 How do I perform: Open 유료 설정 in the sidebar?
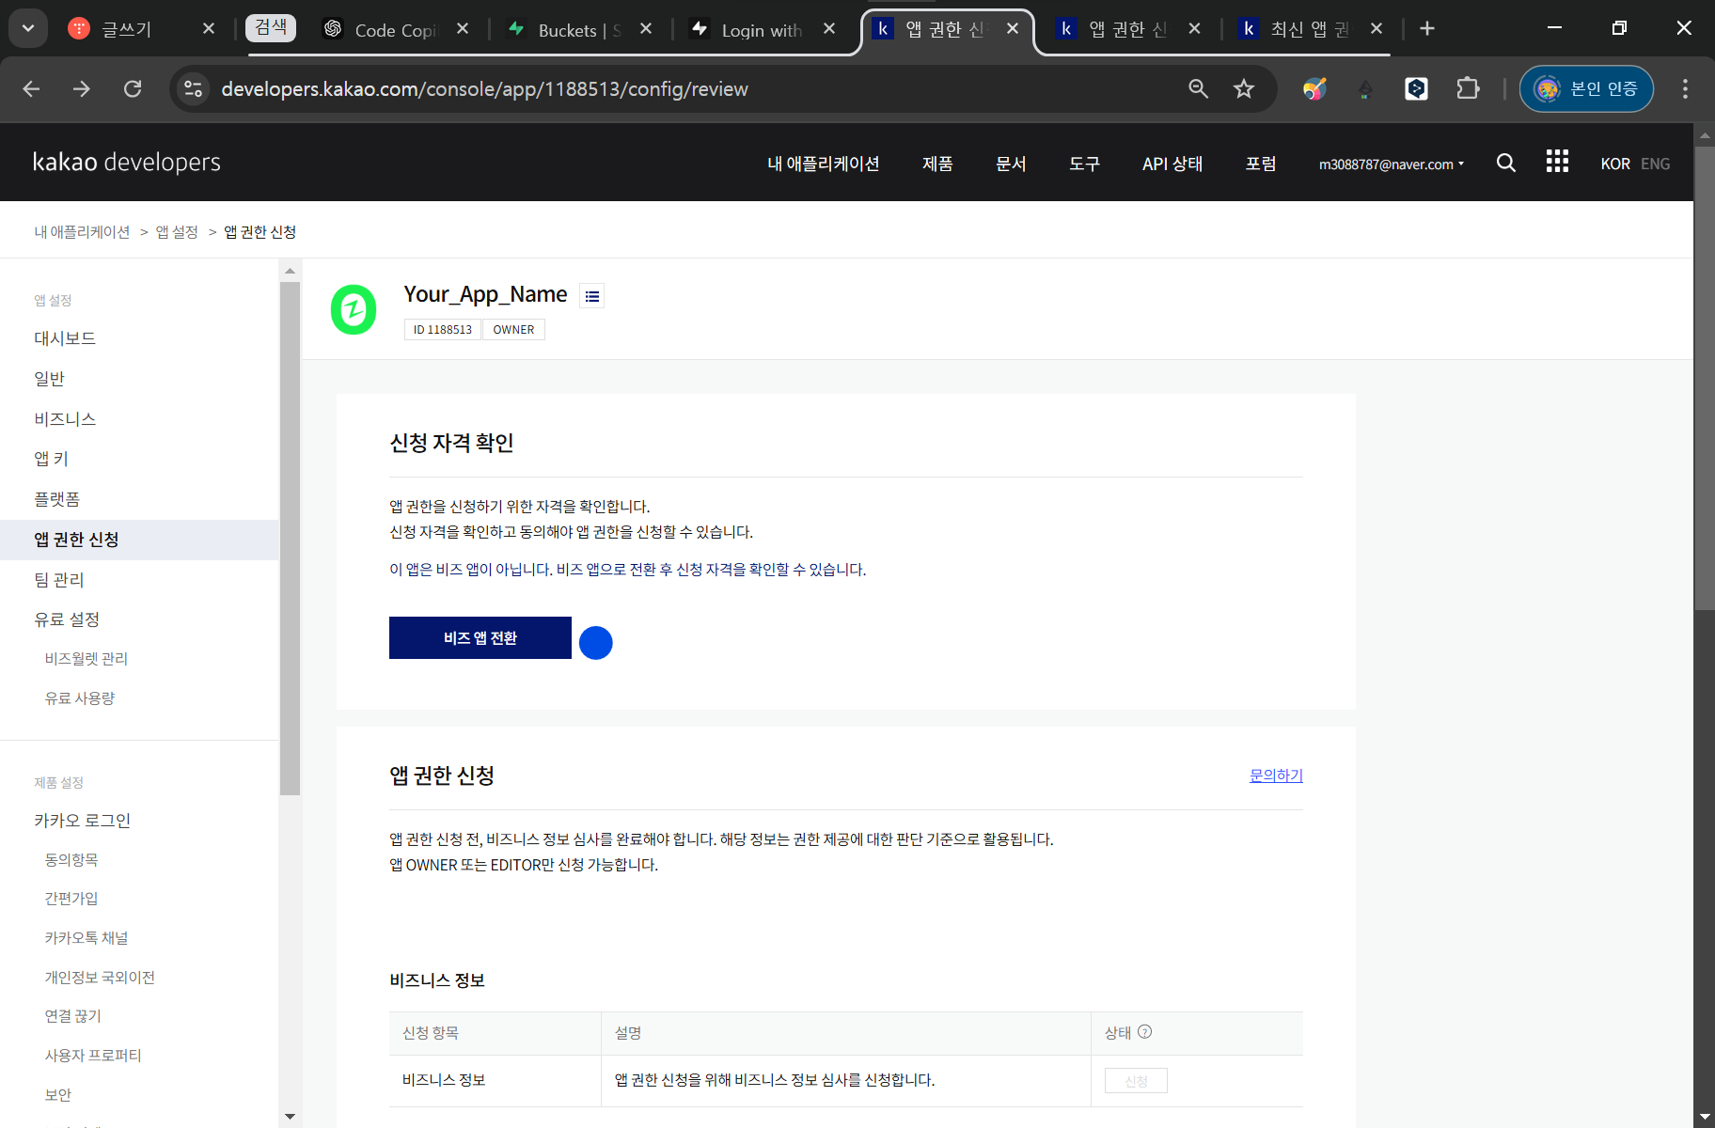click(67, 619)
